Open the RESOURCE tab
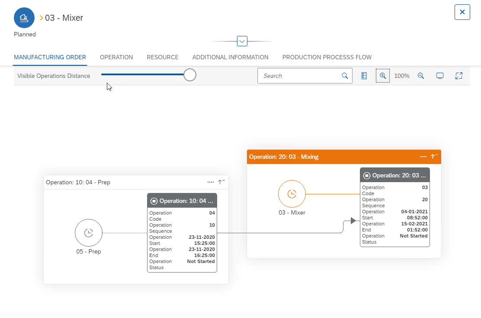This screenshot has height=318, width=481. 163,57
